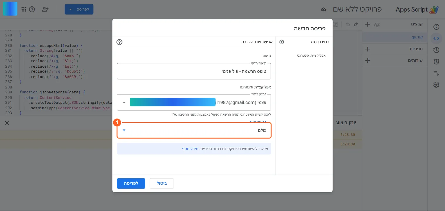This screenshot has height=211, width=445.
Task: Click the יומן ביצוע log header
Action: (346, 123)
